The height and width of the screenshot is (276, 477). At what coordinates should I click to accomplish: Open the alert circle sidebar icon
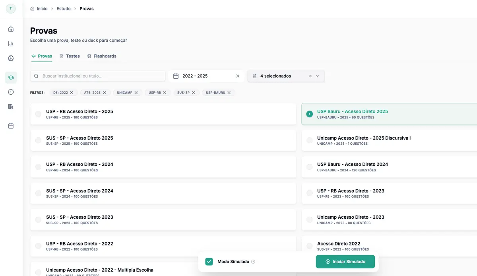coord(11,92)
